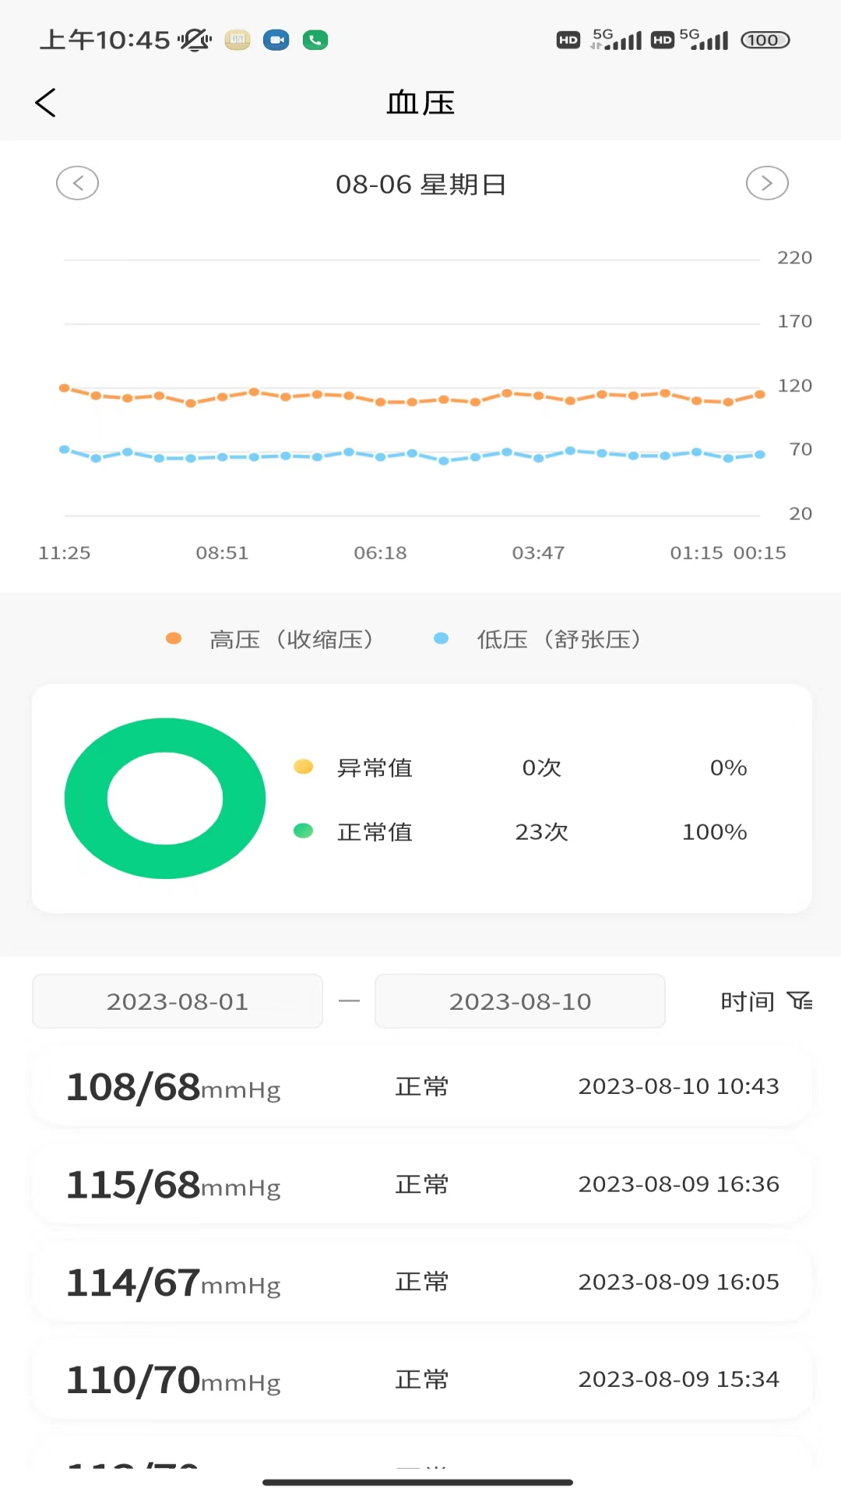Screen dimensions: 841x1496
Task: Tap the muted vibrate status icon
Action: tap(194, 40)
